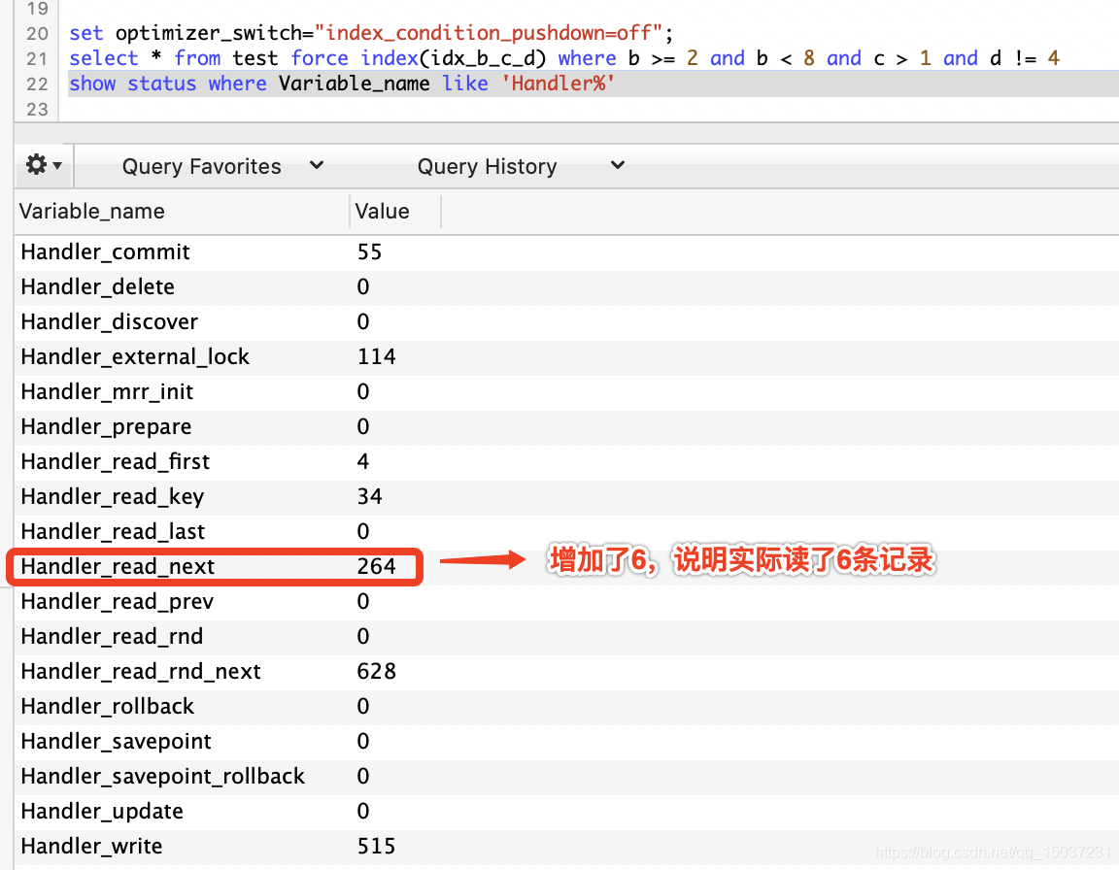
Task: Select the Handler_read_first row name
Action: (x=116, y=461)
